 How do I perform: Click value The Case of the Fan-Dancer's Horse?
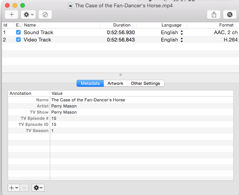[88, 100]
